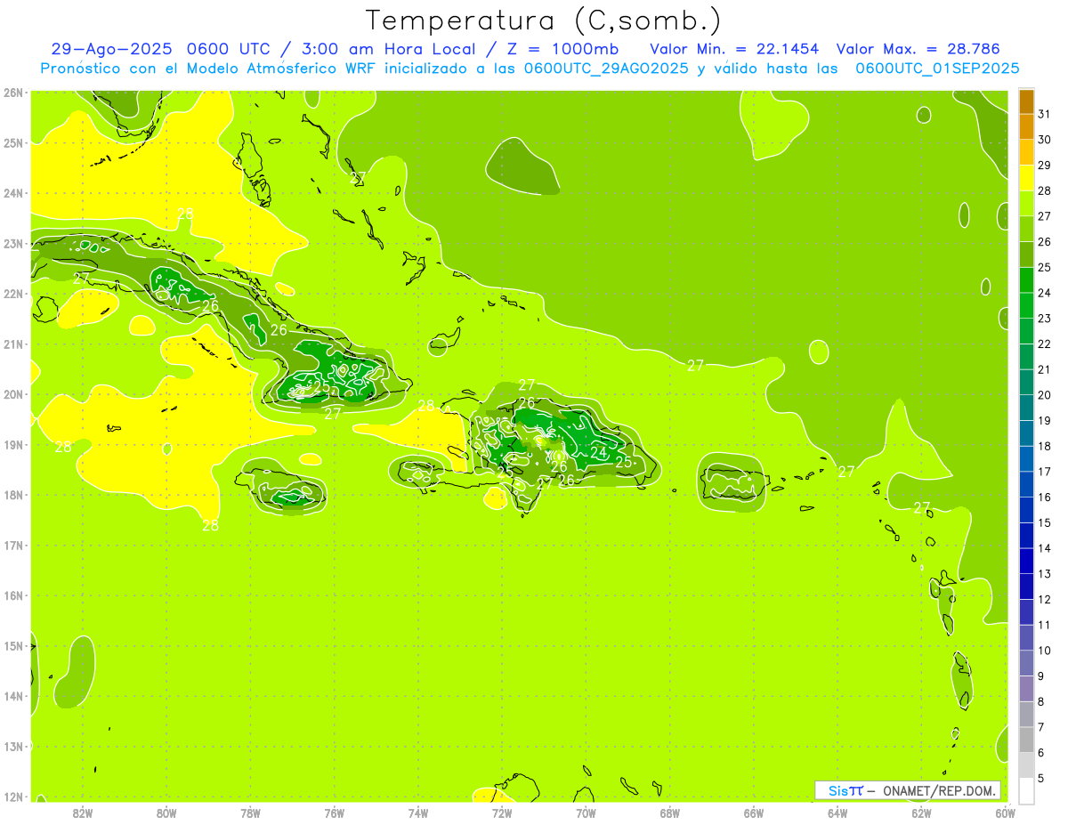Screen dimensions: 1068x825
Task: Click the '5' label on color bar
Action: point(1042,779)
